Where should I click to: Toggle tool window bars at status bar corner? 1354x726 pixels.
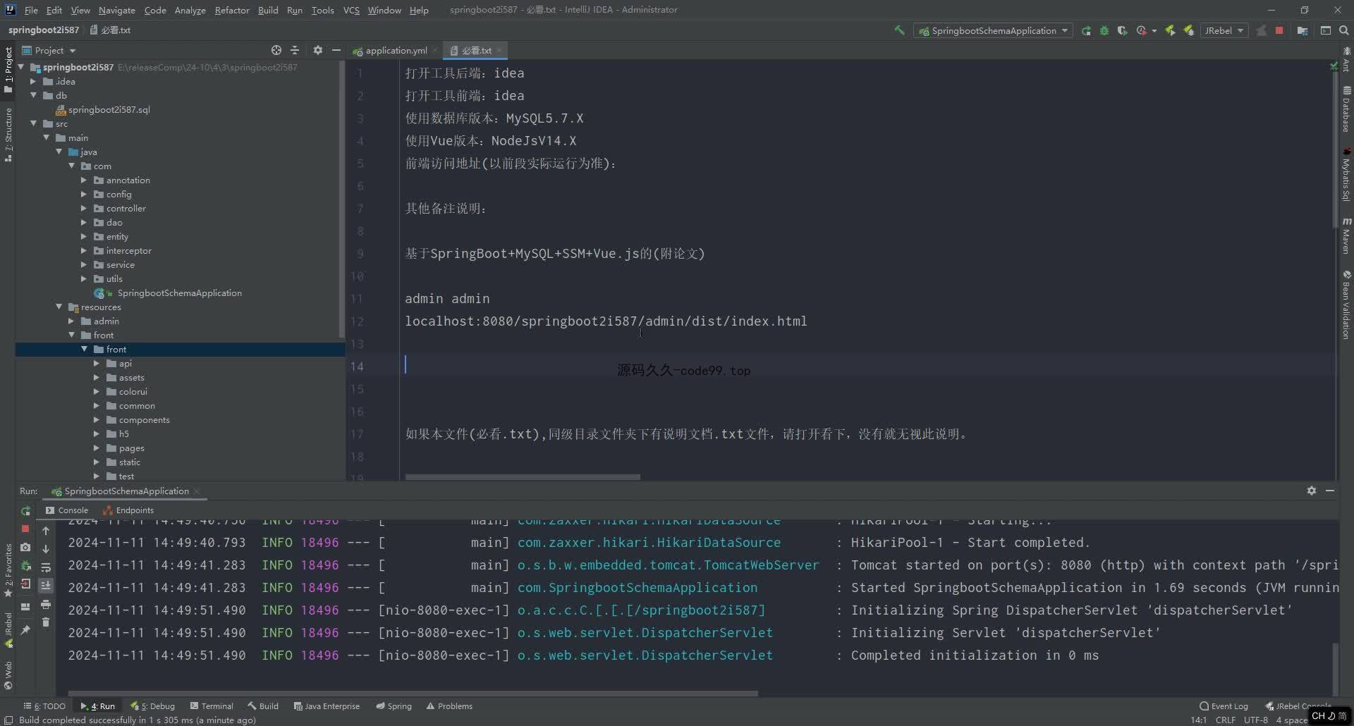tap(8, 720)
